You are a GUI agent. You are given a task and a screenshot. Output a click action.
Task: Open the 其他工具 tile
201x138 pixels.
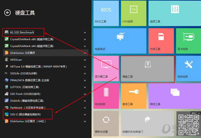(175, 96)
